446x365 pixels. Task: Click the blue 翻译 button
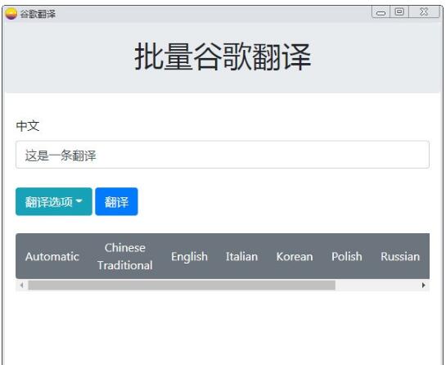tap(117, 201)
